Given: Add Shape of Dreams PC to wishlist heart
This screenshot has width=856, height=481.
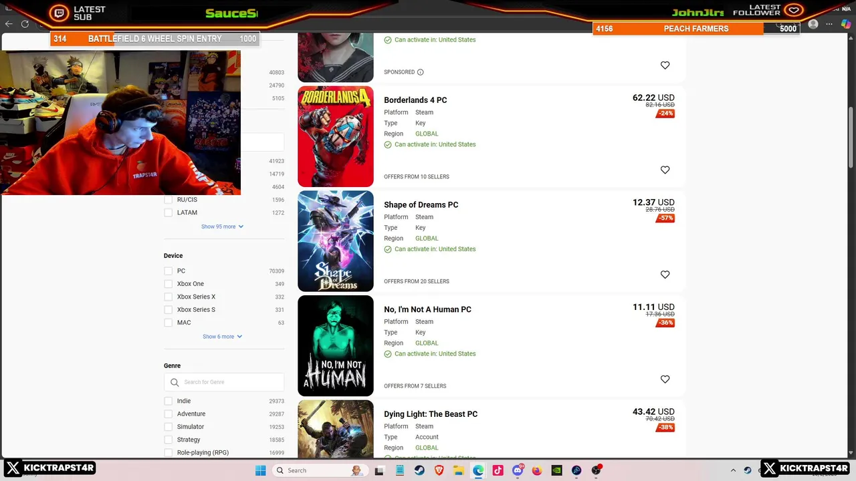Looking at the screenshot, I should tap(665, 275).
